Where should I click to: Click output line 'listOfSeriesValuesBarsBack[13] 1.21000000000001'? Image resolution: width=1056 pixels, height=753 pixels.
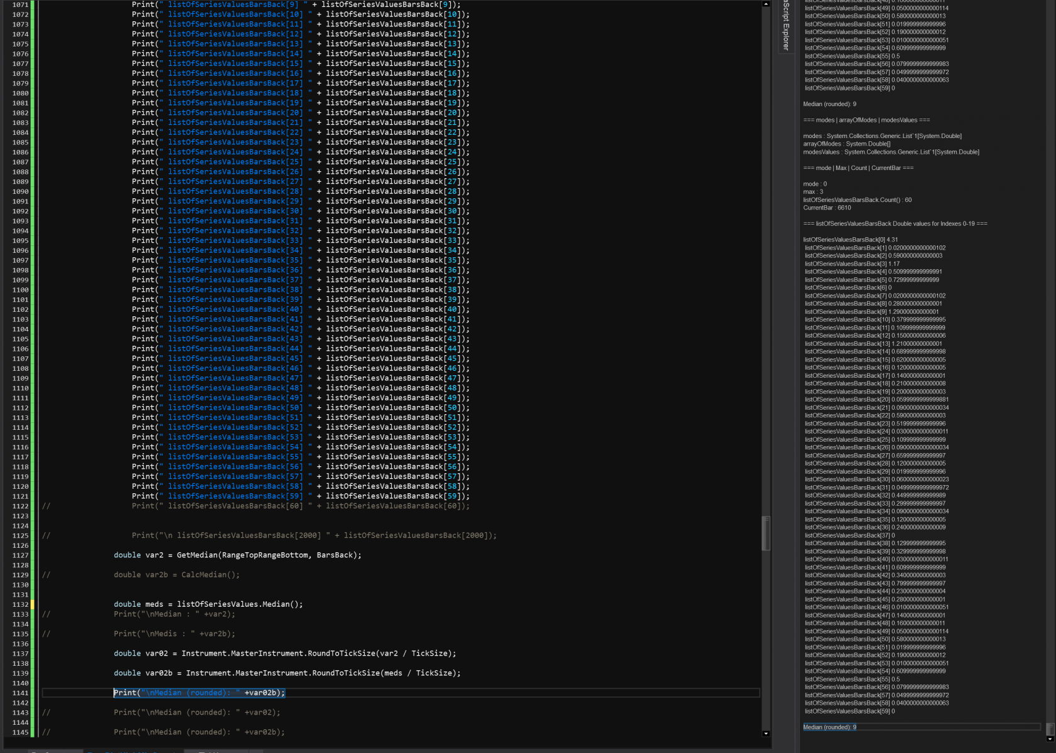(873, 344)
